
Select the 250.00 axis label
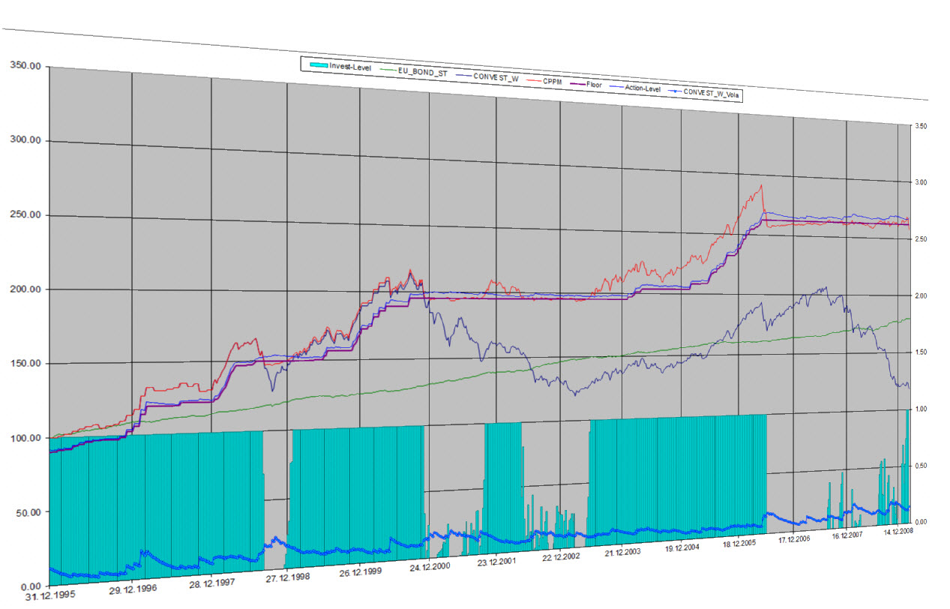pyautogui.click(x=27, y=215)
